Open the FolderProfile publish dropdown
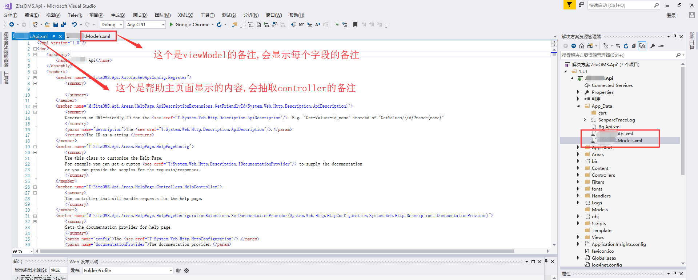This screenshot has width=698, height=280. click(128, 271)
